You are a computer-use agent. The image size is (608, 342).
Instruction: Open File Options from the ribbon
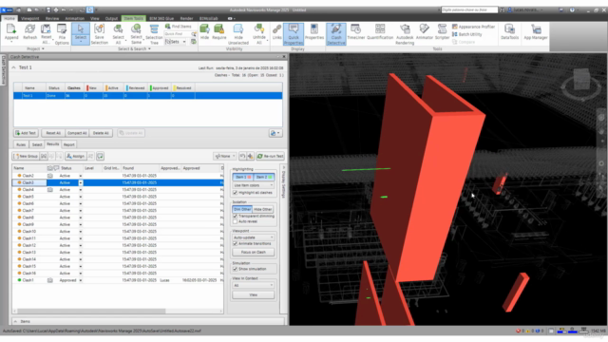click(62, 34)
